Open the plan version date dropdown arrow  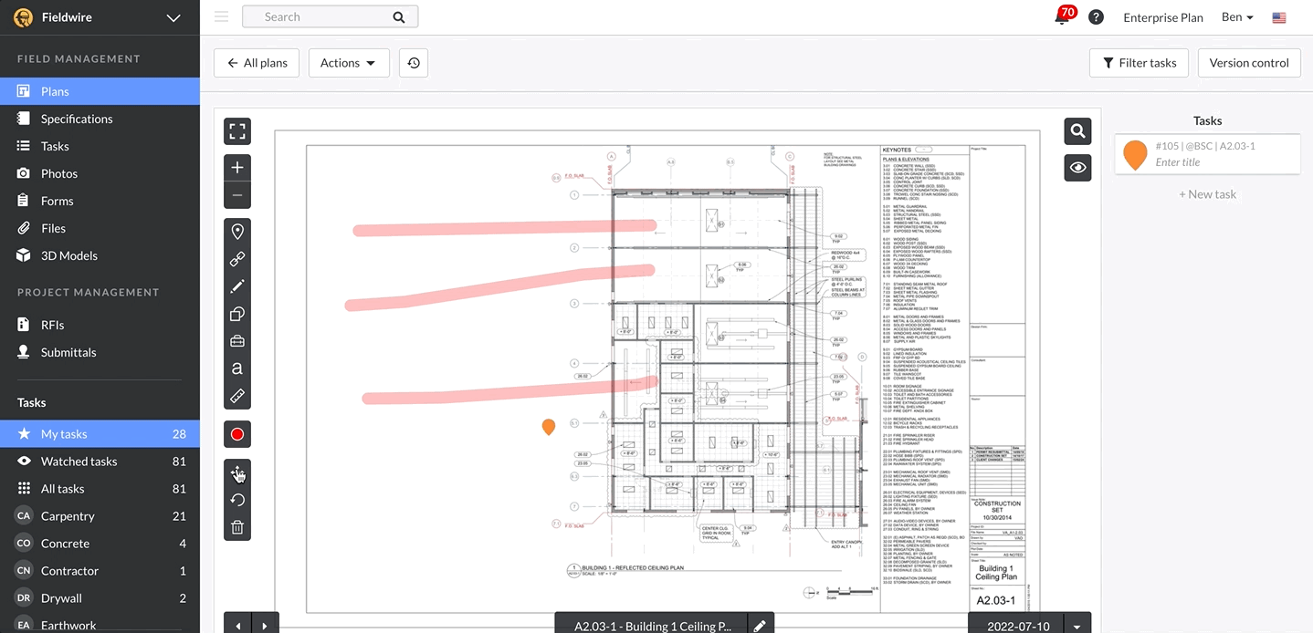(1077, 627)
